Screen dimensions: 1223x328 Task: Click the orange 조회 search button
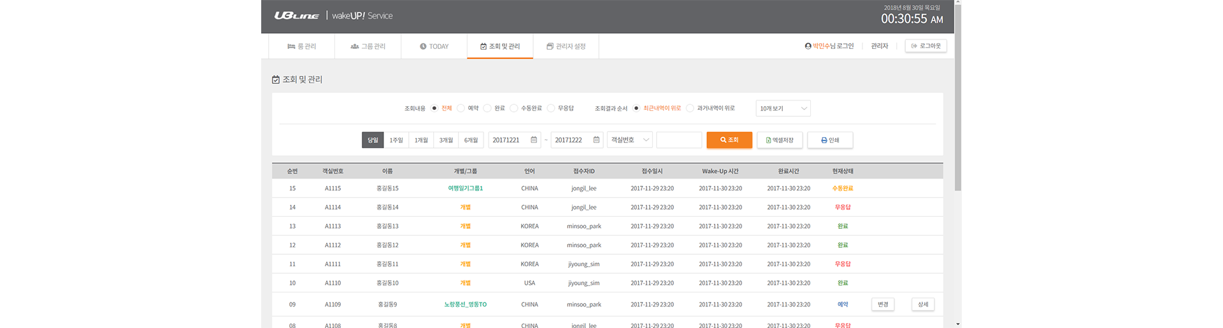click(729, 140)
